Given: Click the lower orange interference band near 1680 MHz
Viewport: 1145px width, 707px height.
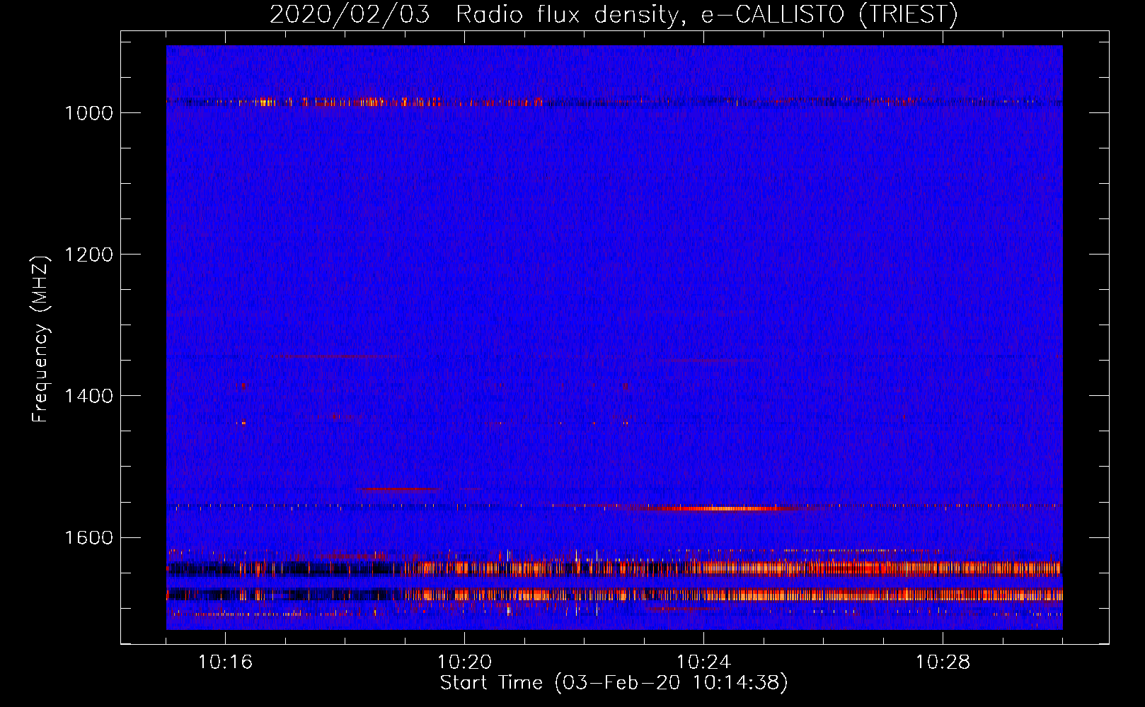Looking at the screenshot, I should [614, 595].
